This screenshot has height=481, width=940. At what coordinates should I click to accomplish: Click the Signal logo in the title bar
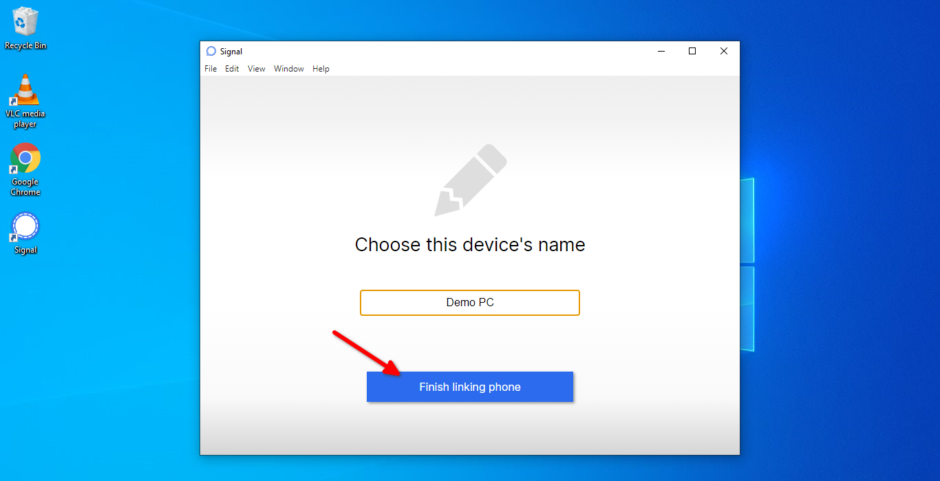tap(211, 51)
